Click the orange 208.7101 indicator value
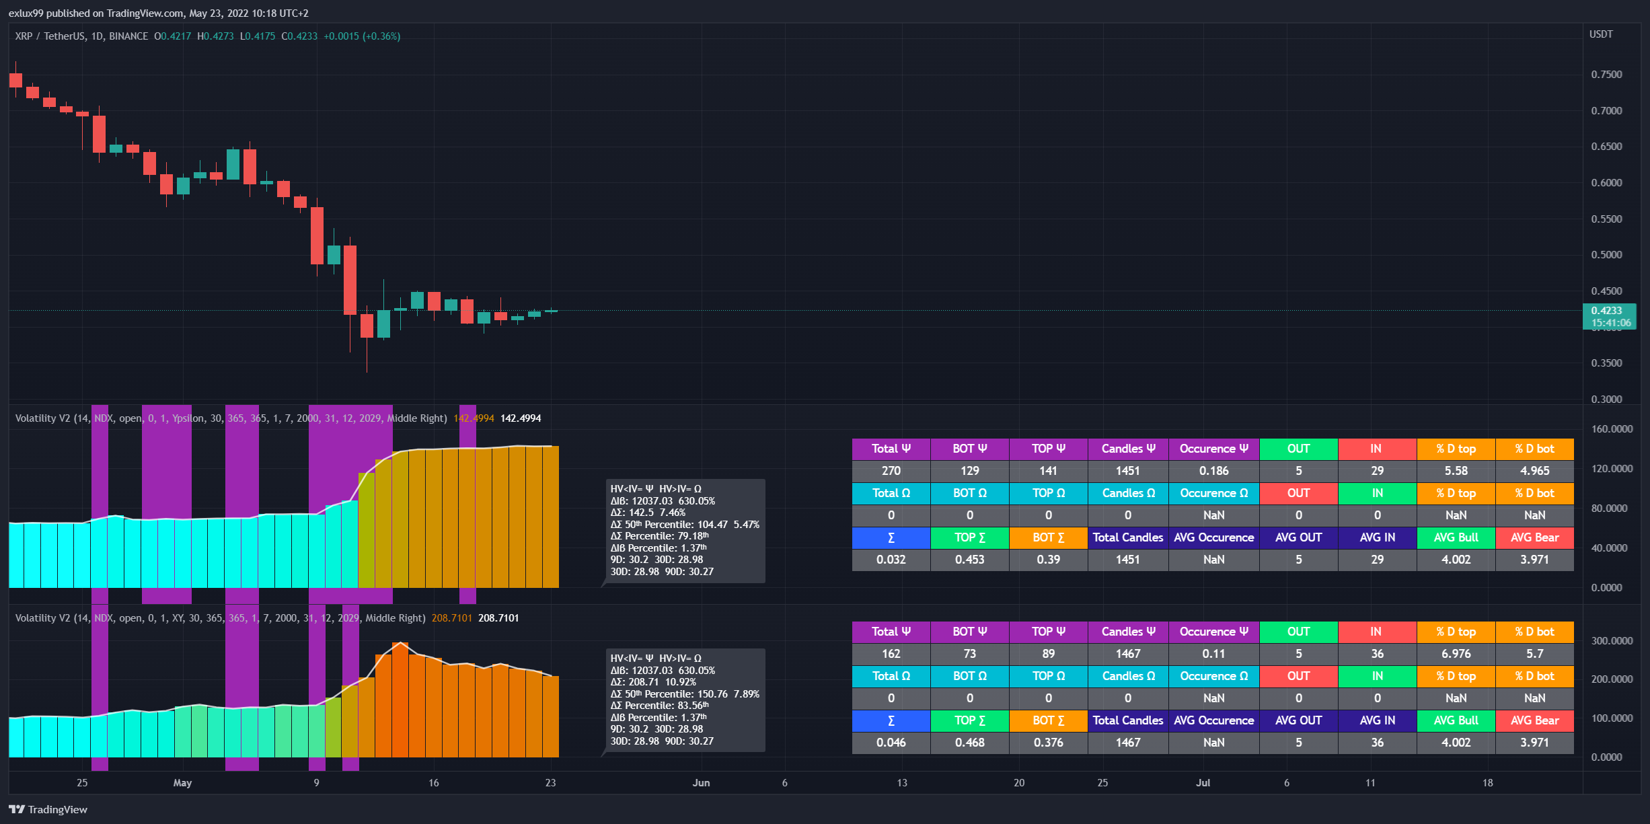 tap(451, 618)
